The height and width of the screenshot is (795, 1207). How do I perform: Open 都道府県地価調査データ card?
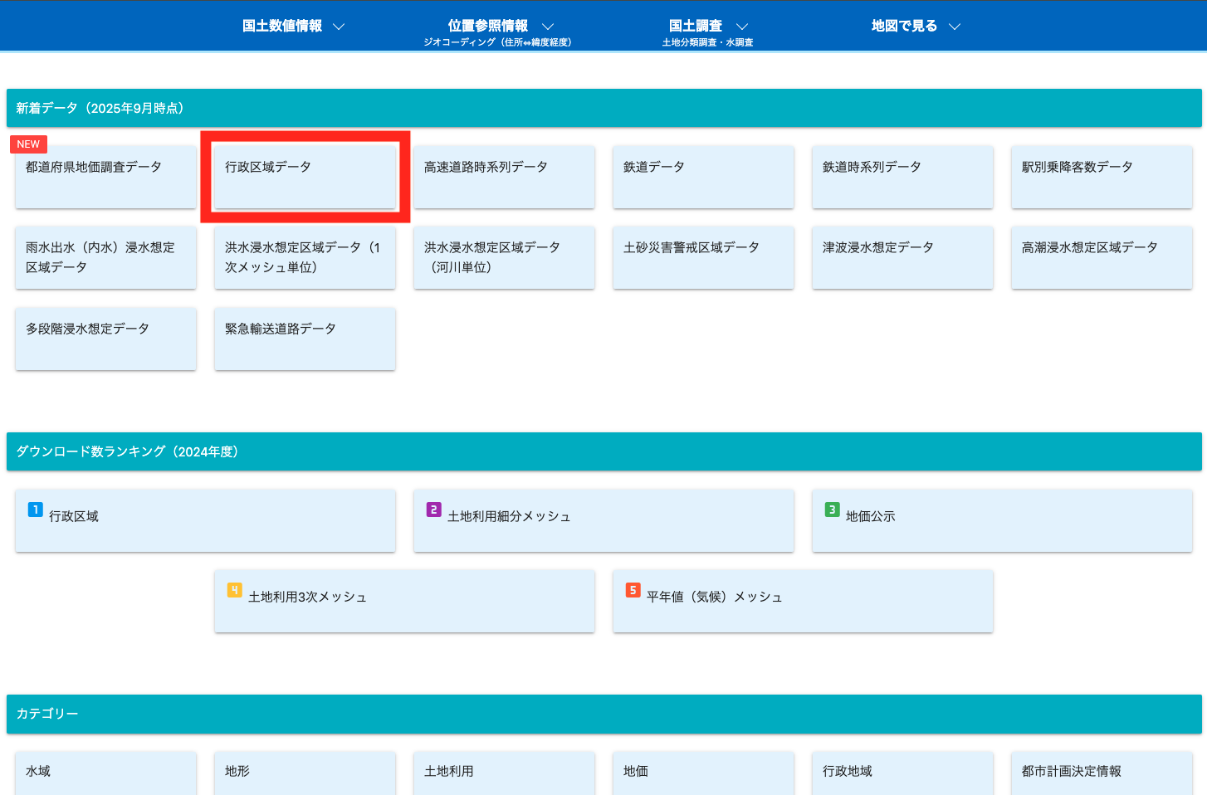(x=105, y=177)
